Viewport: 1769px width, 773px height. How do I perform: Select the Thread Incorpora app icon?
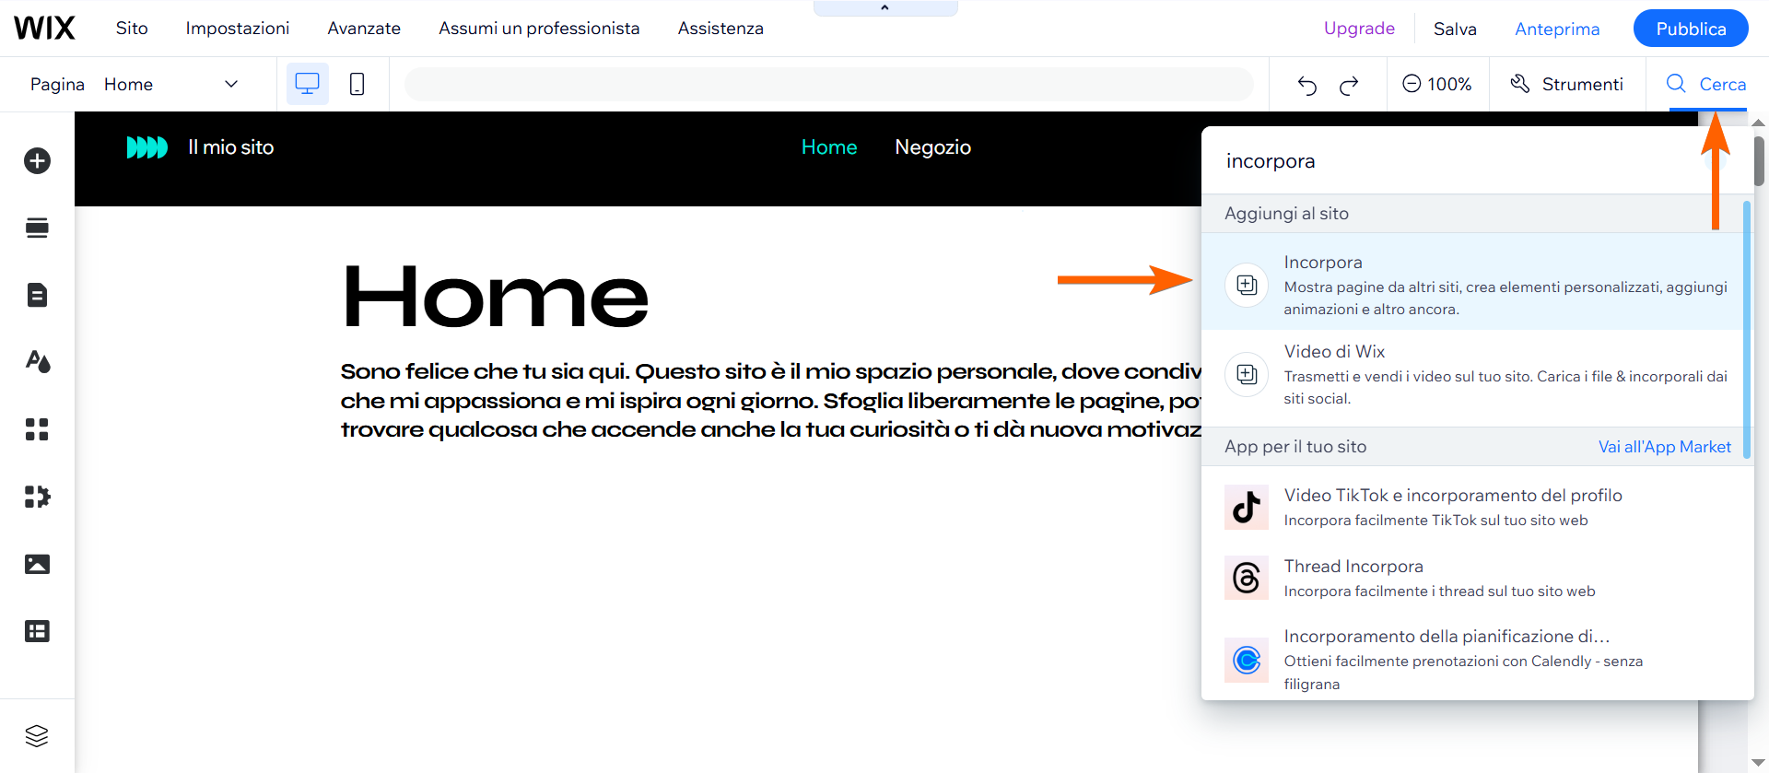[x=1247, y=578]
